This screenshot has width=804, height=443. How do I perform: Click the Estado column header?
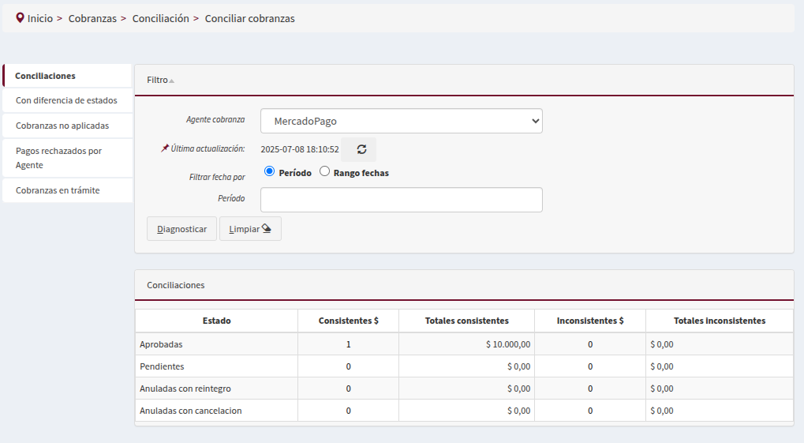216,321
